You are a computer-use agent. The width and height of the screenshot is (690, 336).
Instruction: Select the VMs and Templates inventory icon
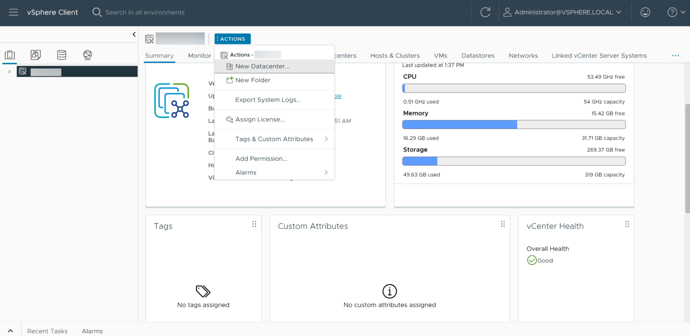(x=35, y=55)
